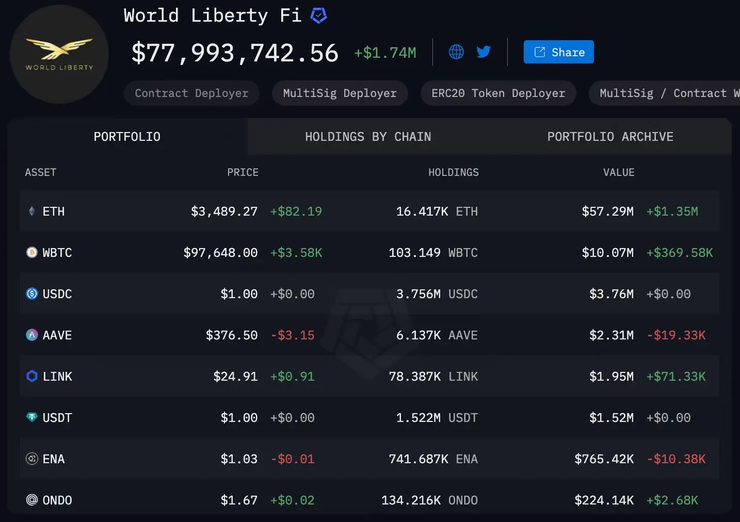Screen dimensions: 740x522
Task: Switch to the Portfolio Archive tab
Action: (x=610, y=137)
